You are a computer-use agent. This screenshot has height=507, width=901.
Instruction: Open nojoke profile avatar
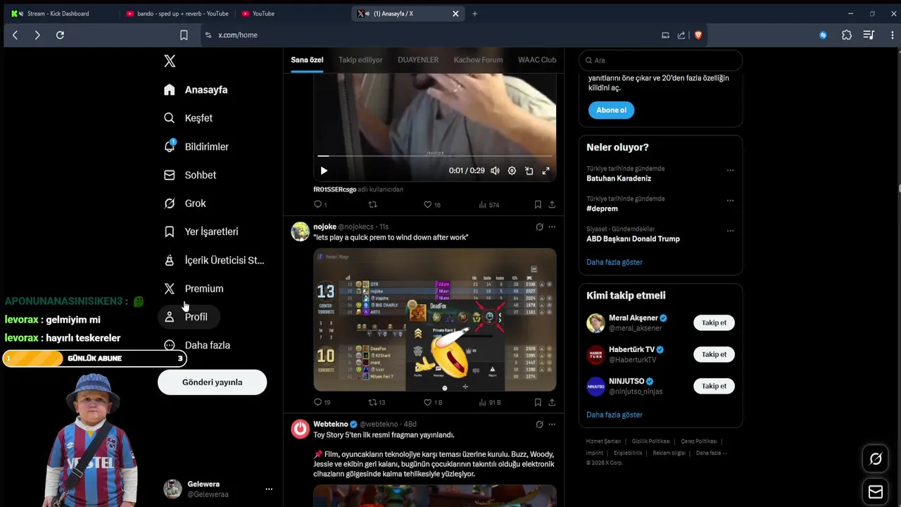(301, 232)
